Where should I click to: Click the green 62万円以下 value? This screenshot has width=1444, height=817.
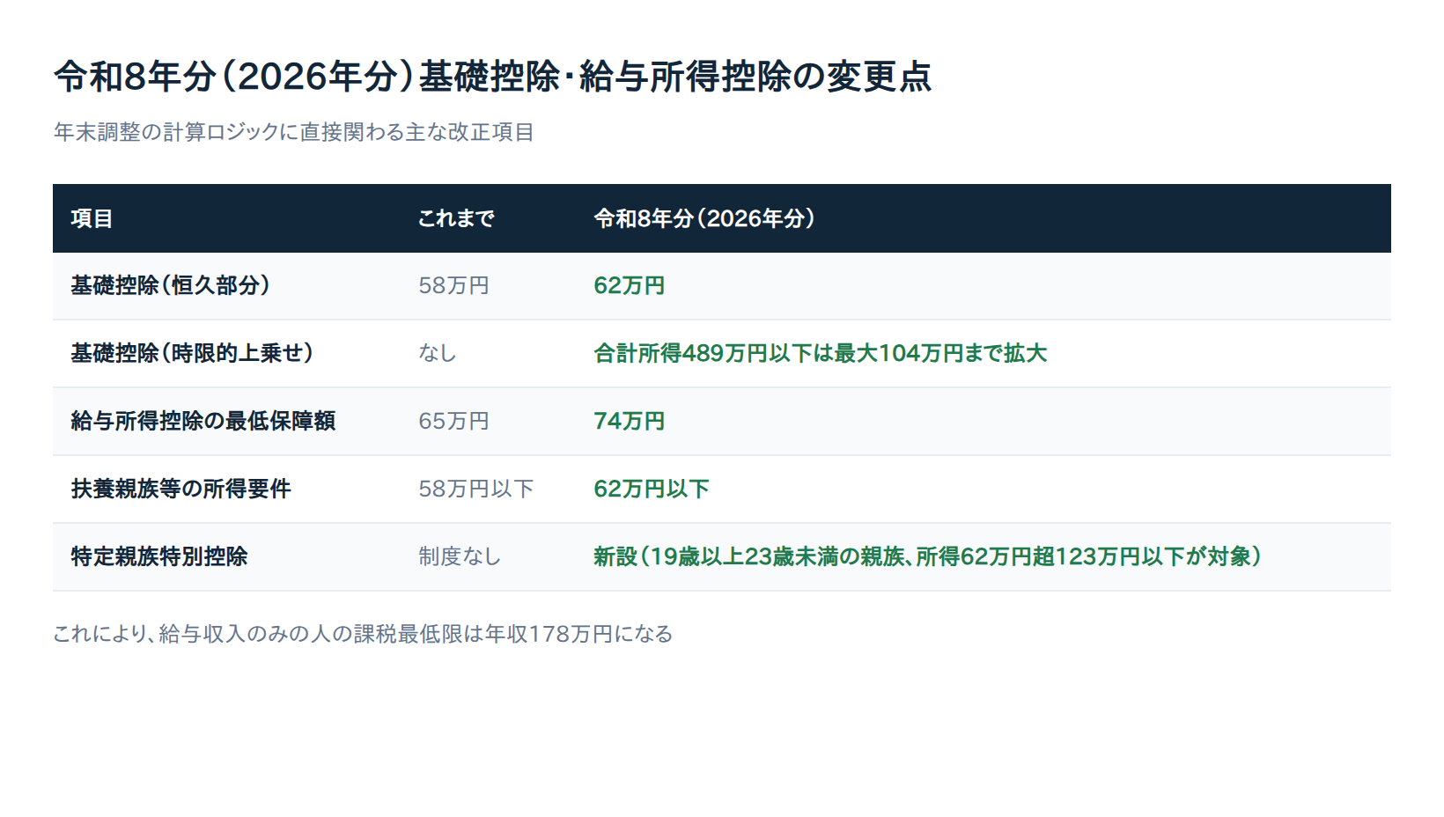652,489
